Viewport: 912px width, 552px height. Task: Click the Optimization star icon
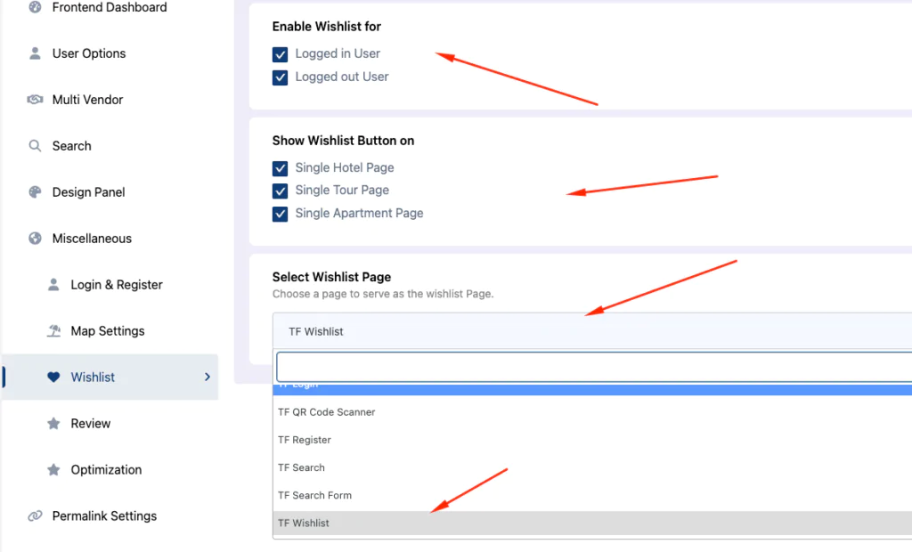(53, 469)
